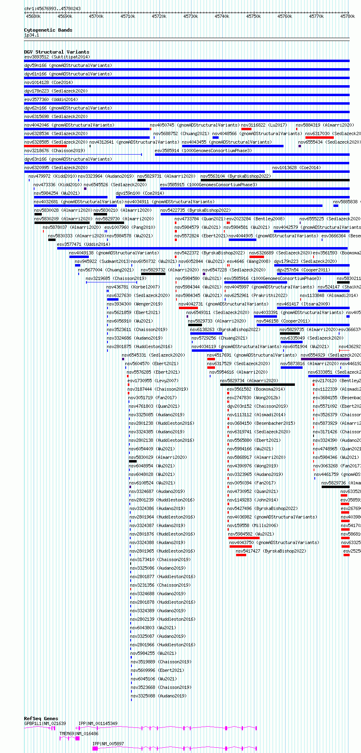Click variant label nsv461417 (Itsara2009)
Screen dimensions: 361x753
[304, 304]
